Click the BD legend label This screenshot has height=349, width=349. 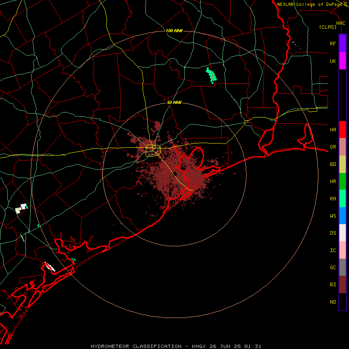(x=333, y=164)
